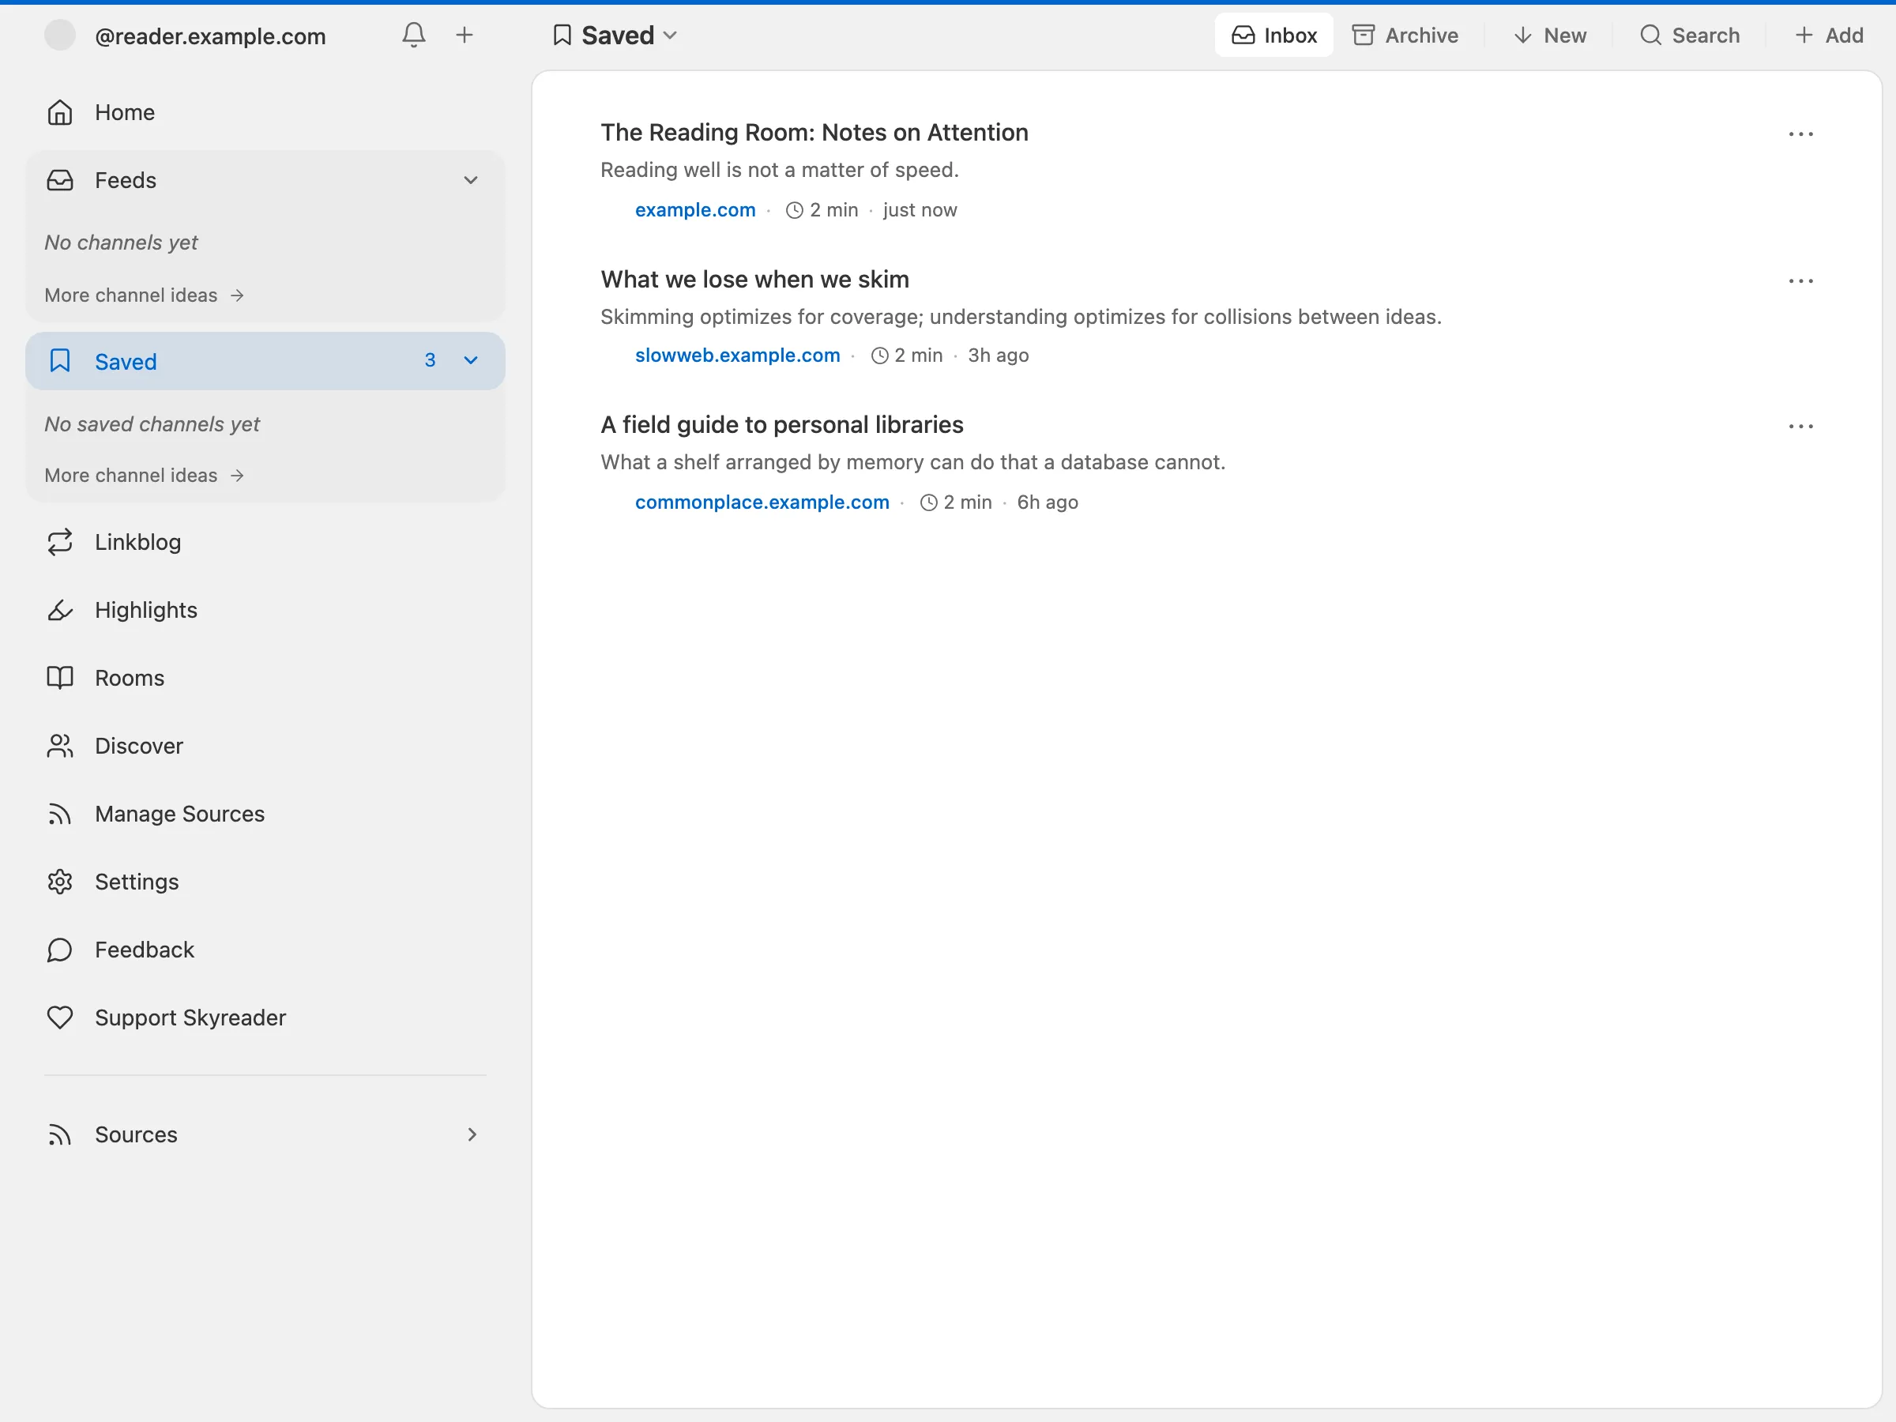Screen dimensions: 1896x1422
Task: Switch to the Archive tab
Action: (1405, 35)
